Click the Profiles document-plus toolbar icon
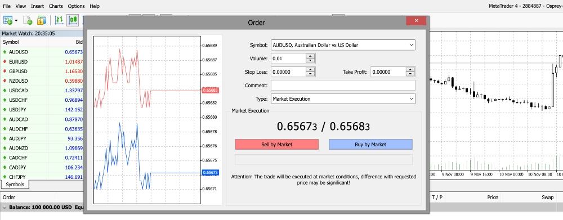 [28, 20]
